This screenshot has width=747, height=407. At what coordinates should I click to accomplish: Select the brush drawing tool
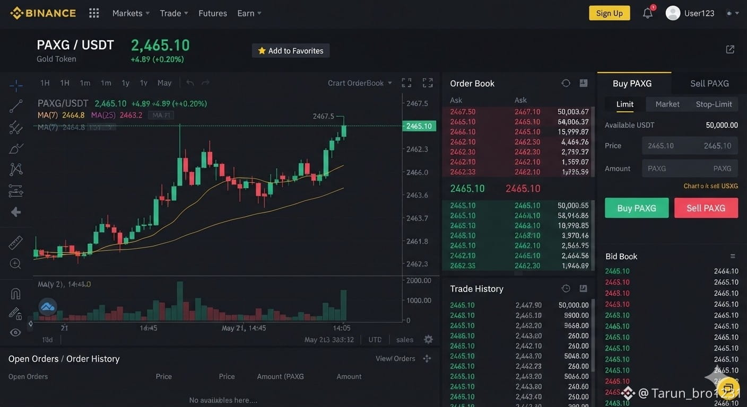click(x=16, y=148)
